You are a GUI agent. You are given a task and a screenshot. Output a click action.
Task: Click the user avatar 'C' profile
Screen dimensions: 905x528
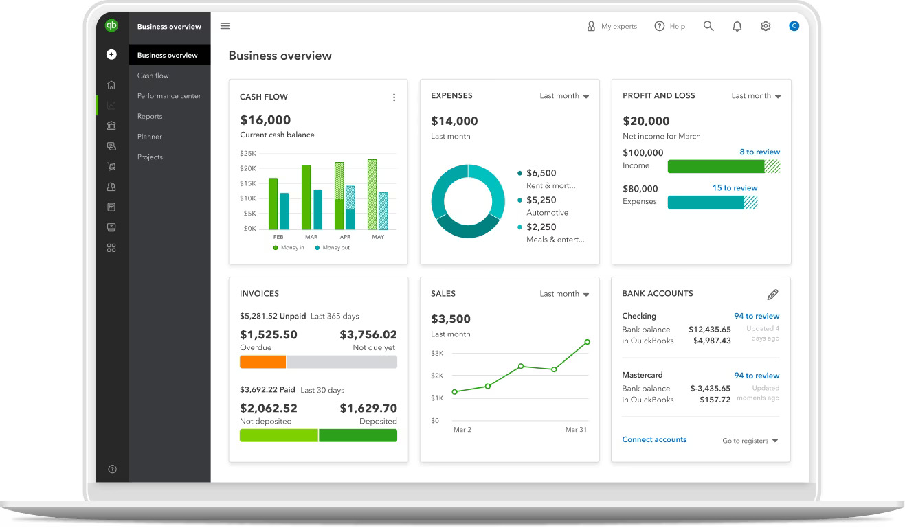coord(794,26)
